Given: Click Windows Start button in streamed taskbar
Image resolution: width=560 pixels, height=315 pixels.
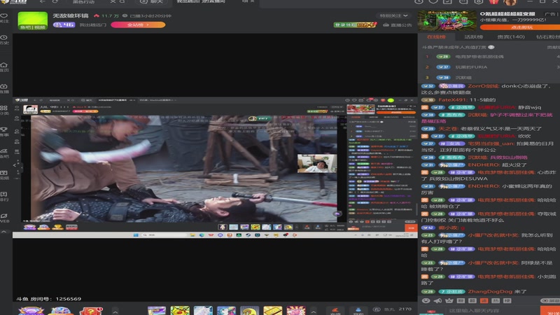Looking at the screenshot, I should (136, 235).
